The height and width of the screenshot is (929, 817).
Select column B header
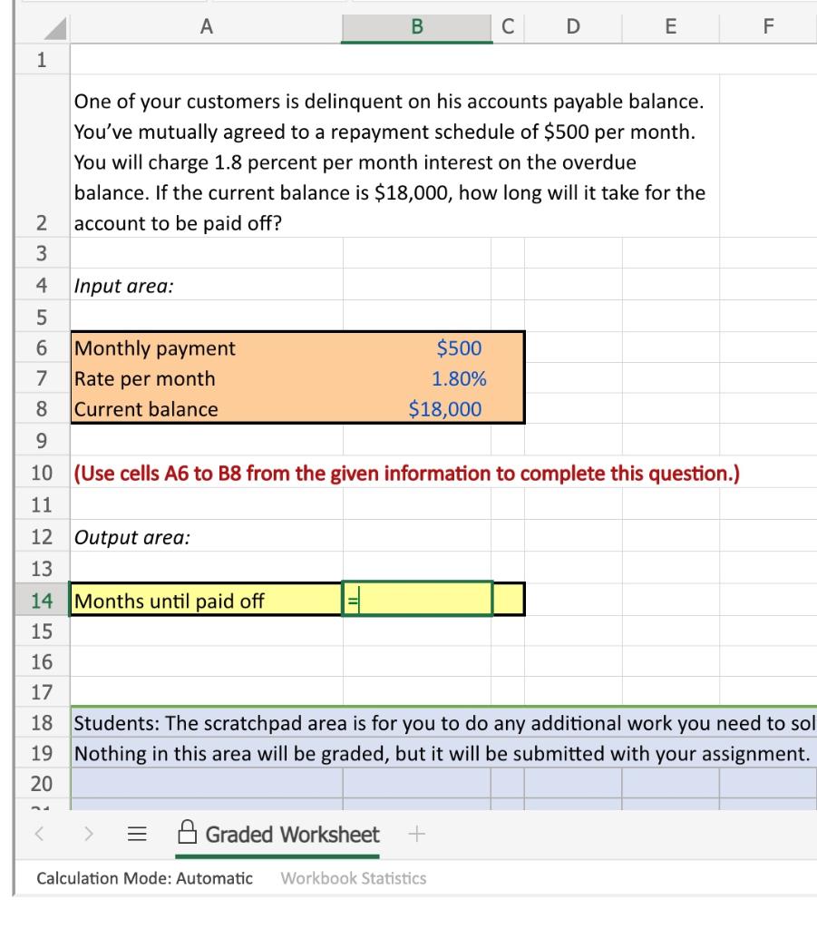417,26
